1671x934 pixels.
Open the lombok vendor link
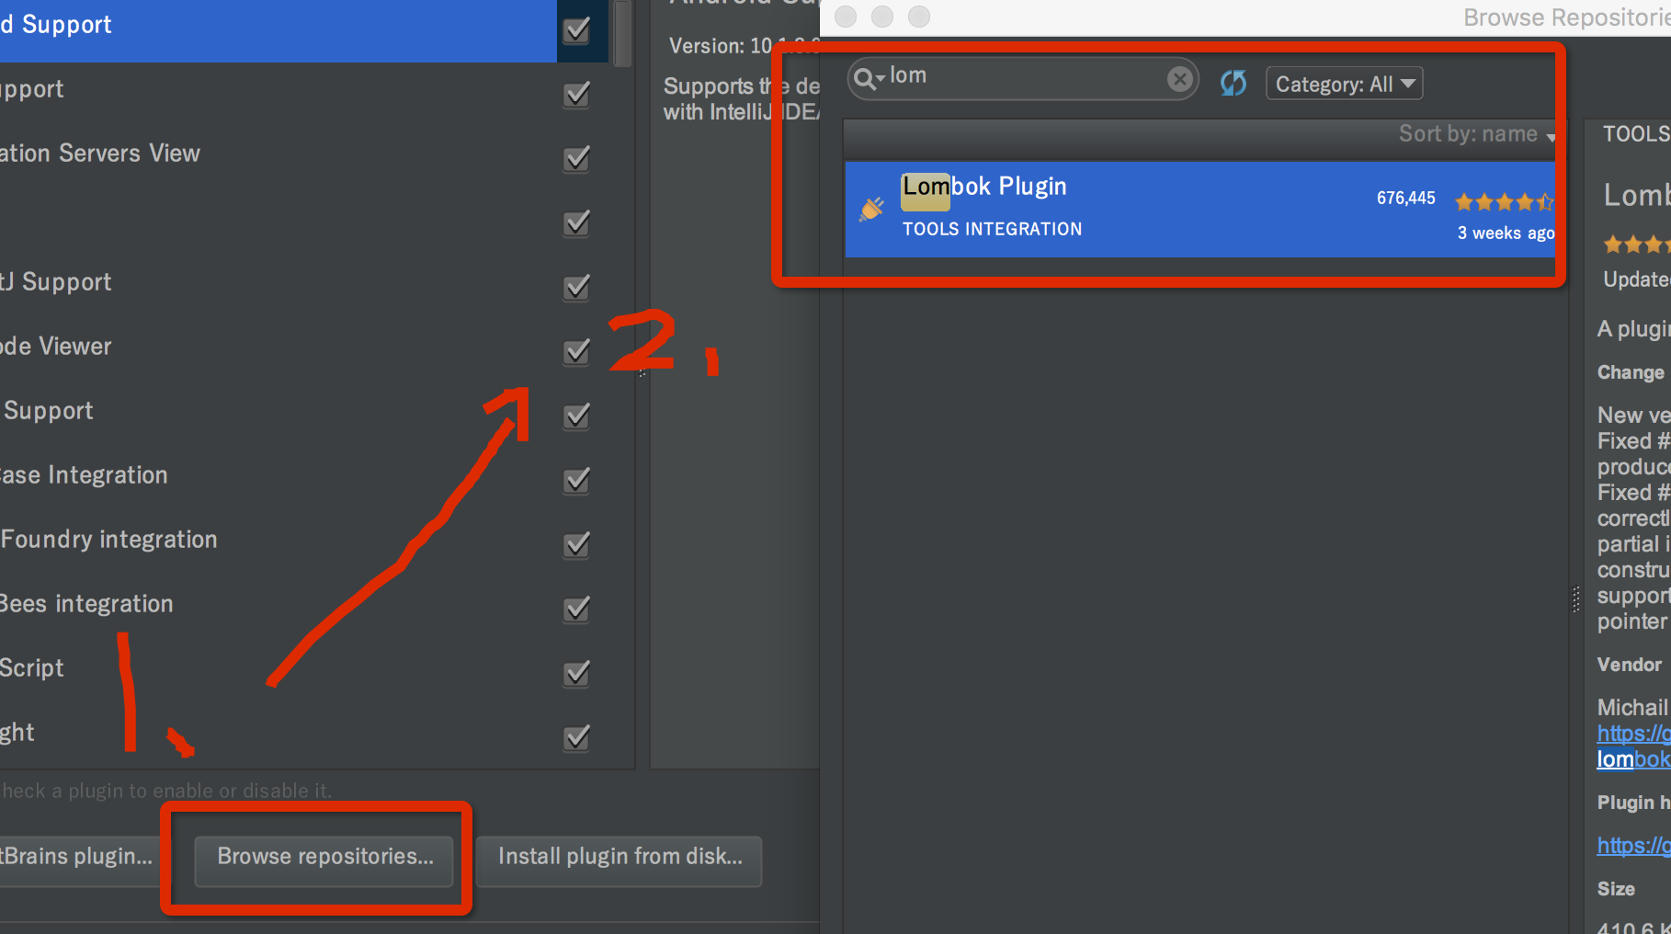tap(1633, 759)
